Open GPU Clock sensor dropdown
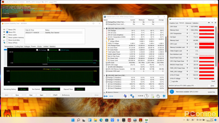 [187, 27]
